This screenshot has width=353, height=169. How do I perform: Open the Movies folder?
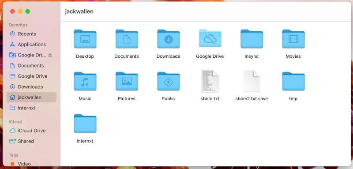click(x=293, y=39)
